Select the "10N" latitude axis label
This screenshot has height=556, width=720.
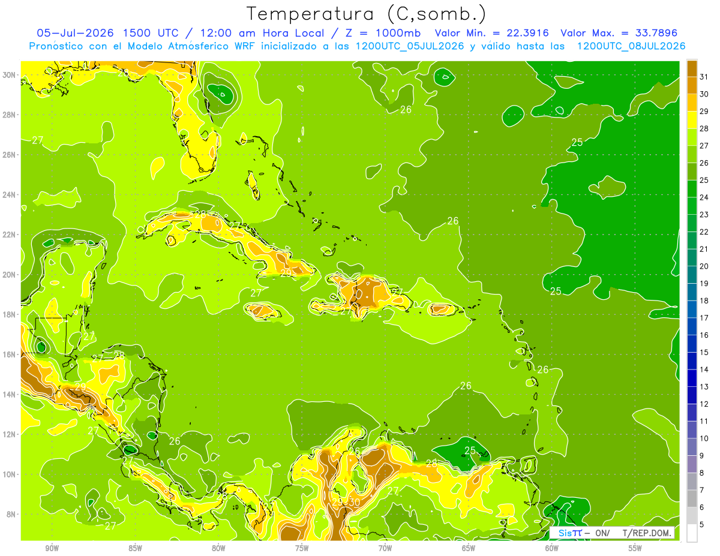click(10, 474)
